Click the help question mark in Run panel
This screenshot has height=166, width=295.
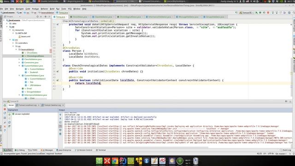pyautogui.click(x=5, y=130)
